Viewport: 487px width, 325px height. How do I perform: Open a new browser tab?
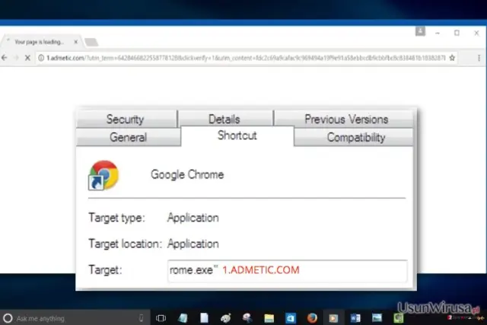91,42
